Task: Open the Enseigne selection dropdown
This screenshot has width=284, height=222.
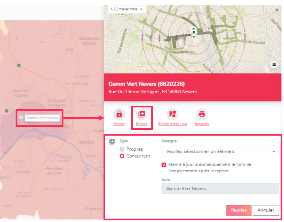Action: pyautogui.click(x=220, y=151)
